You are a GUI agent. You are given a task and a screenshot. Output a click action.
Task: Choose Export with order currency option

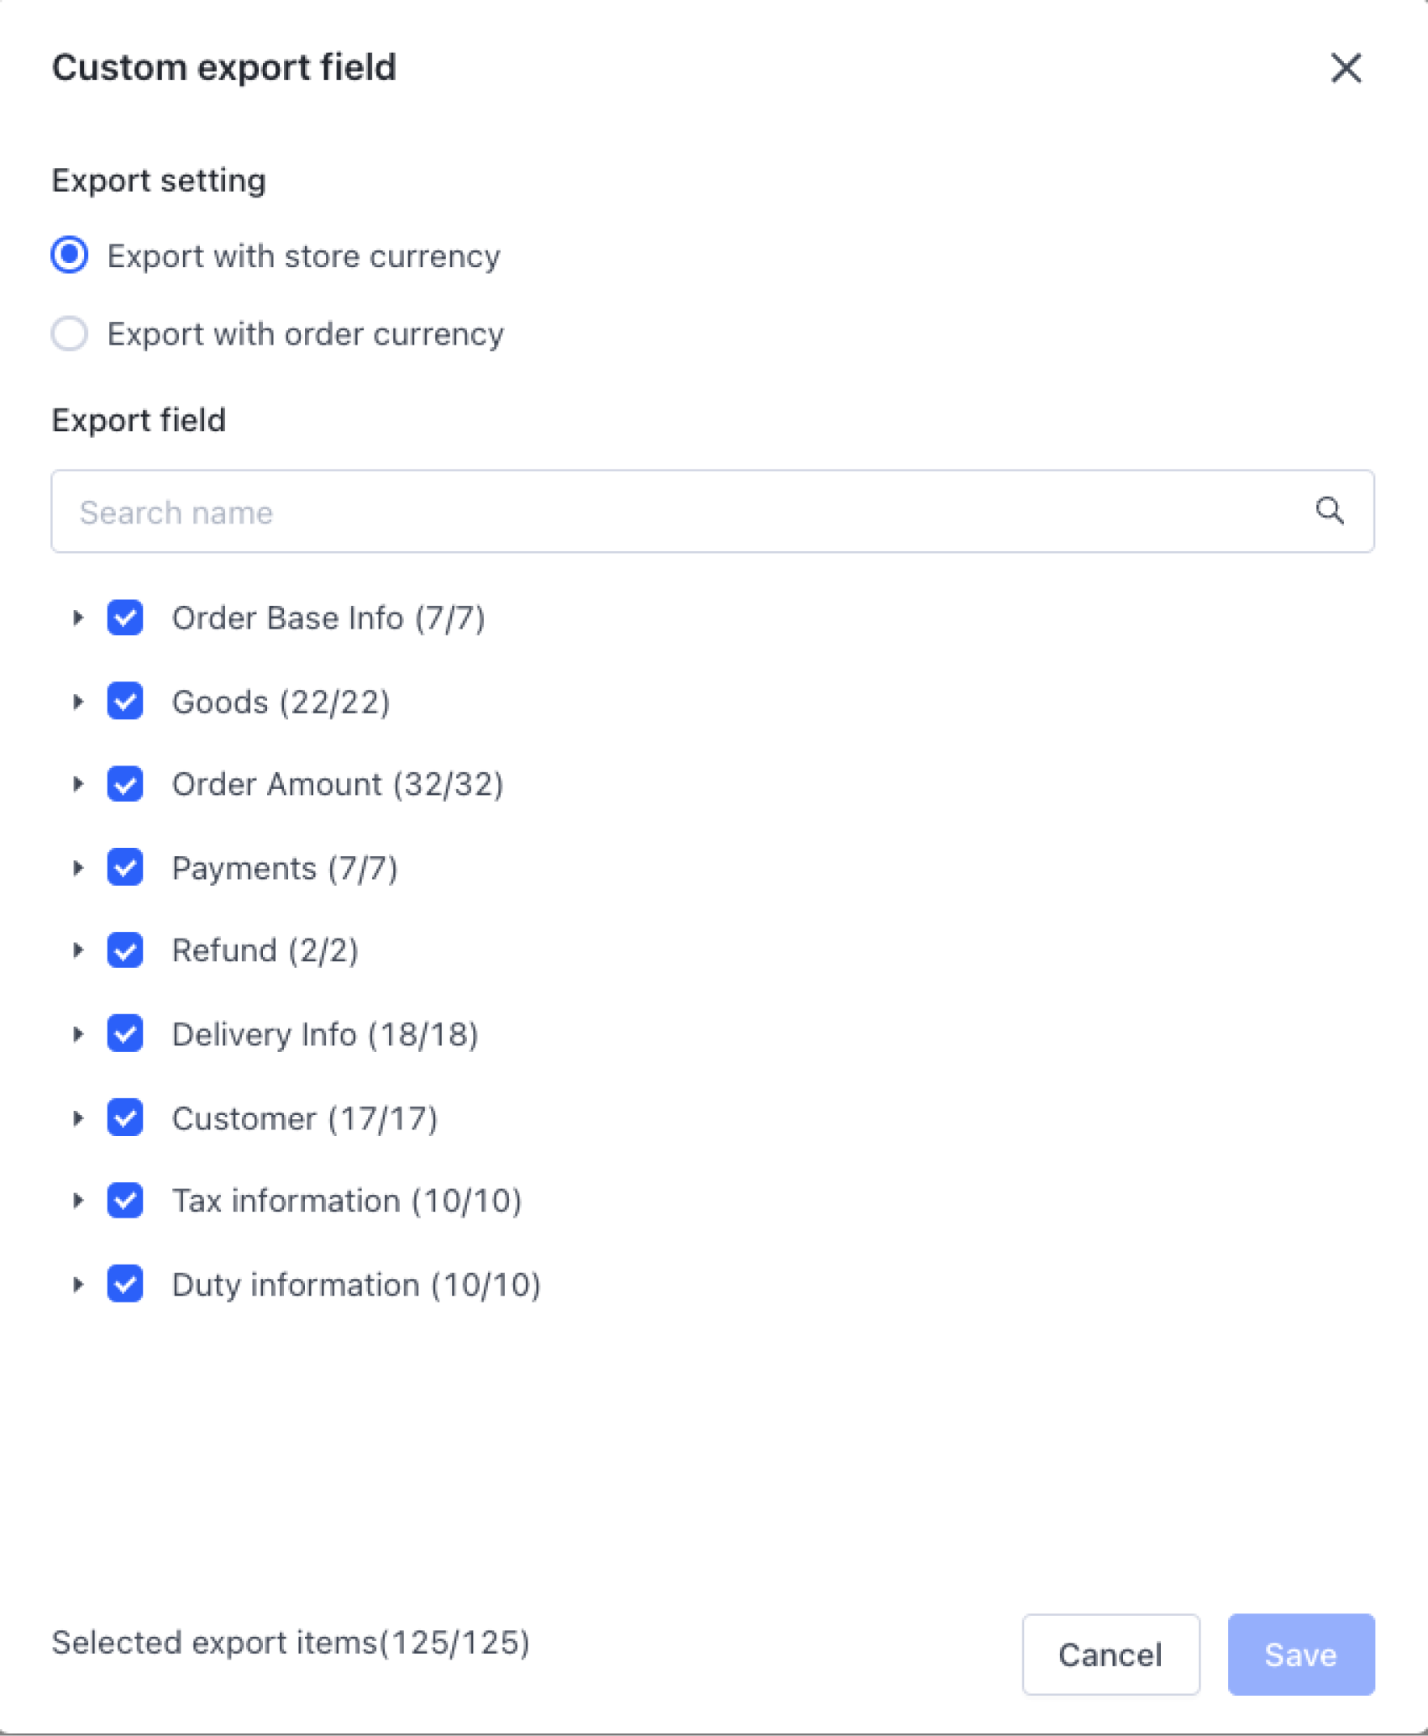coord(70,334)
